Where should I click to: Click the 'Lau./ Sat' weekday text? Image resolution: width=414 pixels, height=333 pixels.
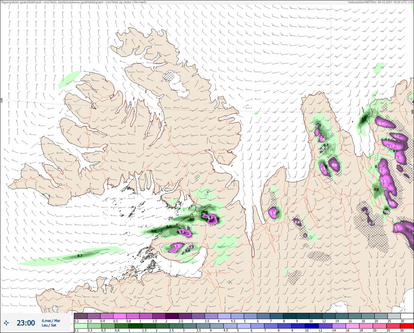49,325
